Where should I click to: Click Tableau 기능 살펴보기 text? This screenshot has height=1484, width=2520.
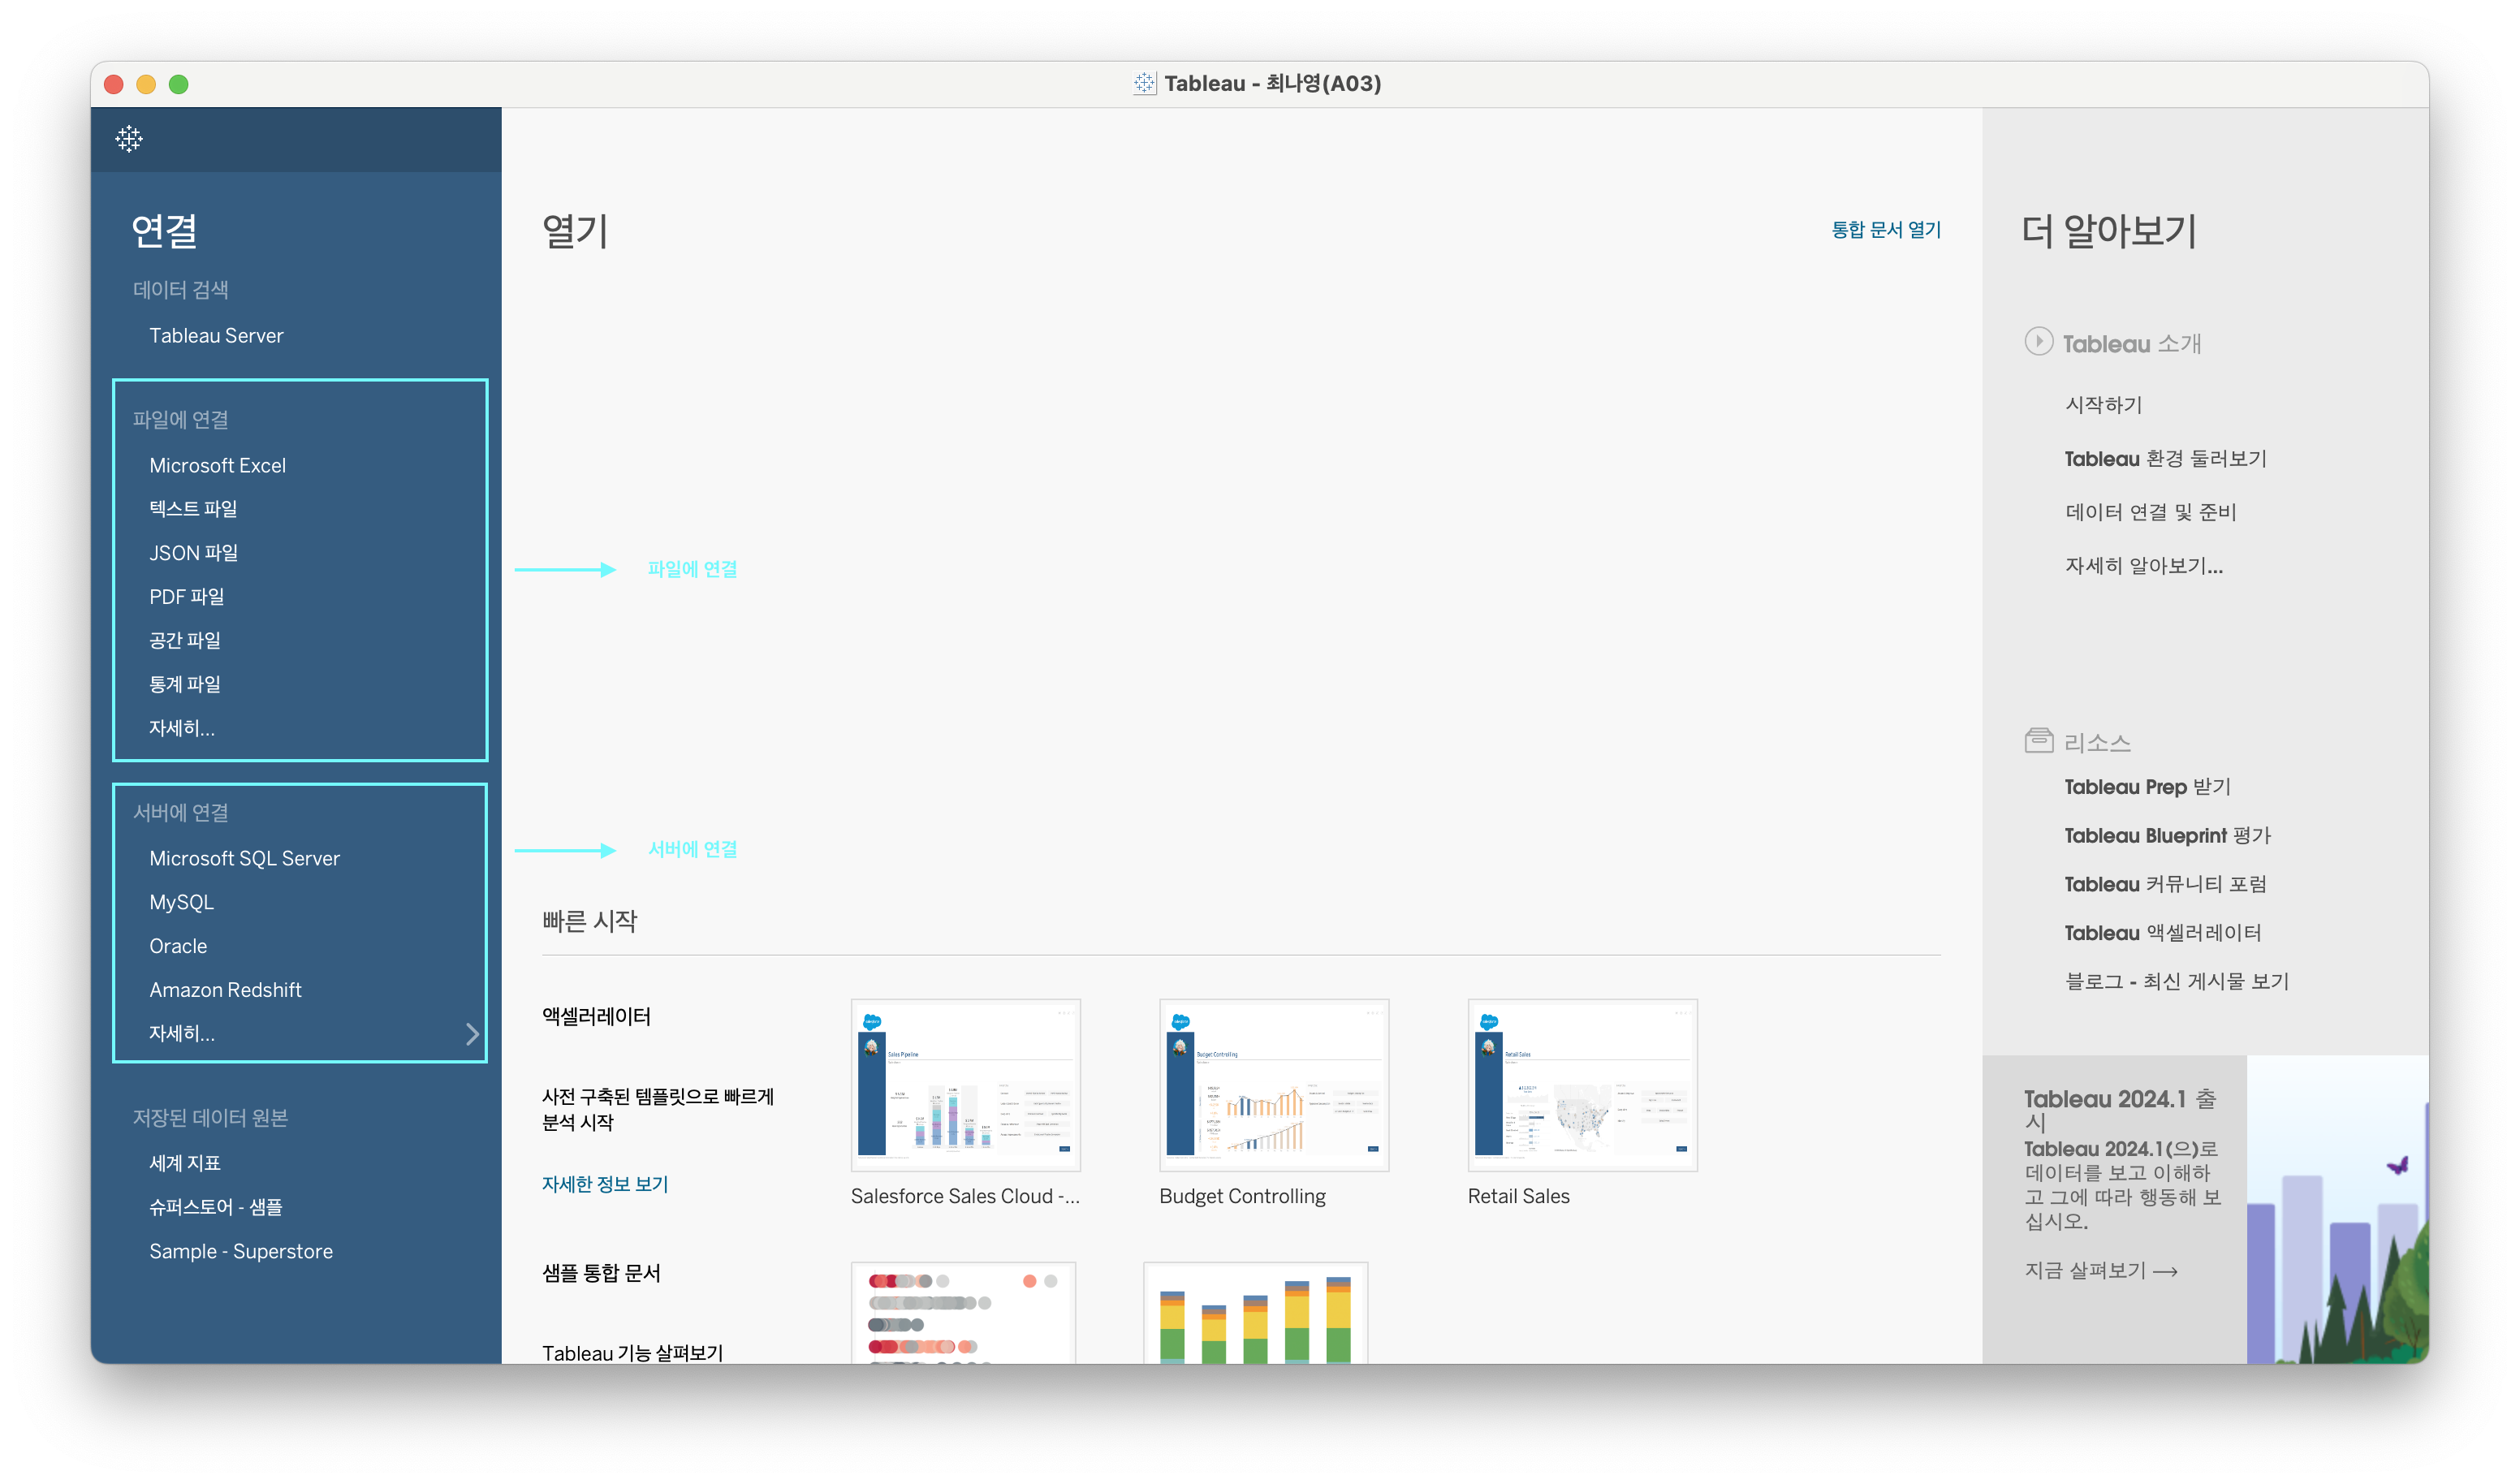[x=632, y=1353]
